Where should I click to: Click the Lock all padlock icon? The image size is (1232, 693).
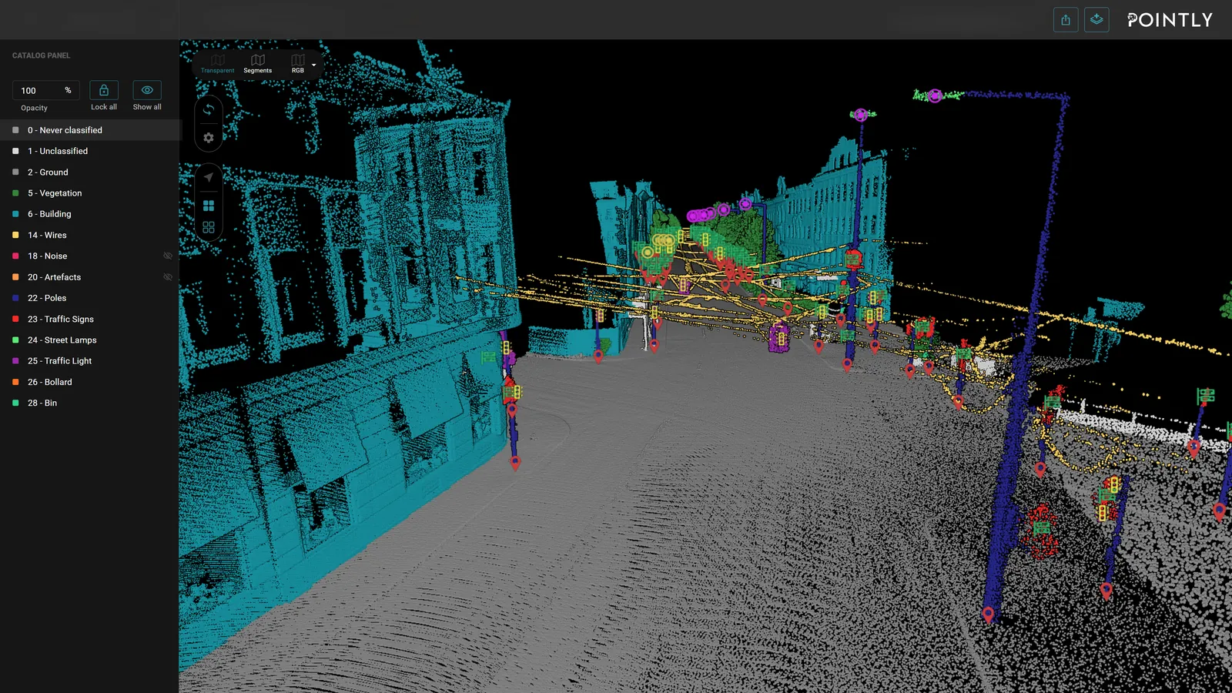104,90
